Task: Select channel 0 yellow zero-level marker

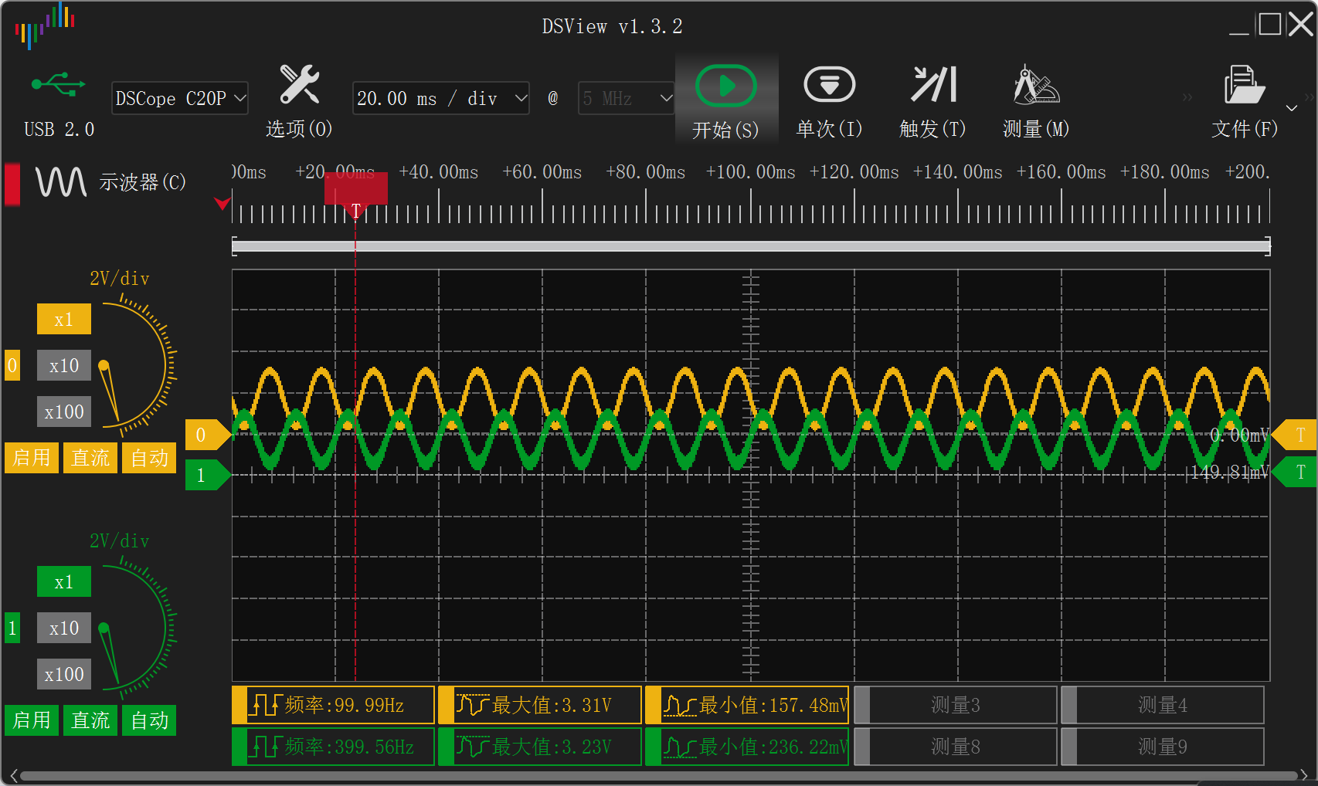Action: 208,435
